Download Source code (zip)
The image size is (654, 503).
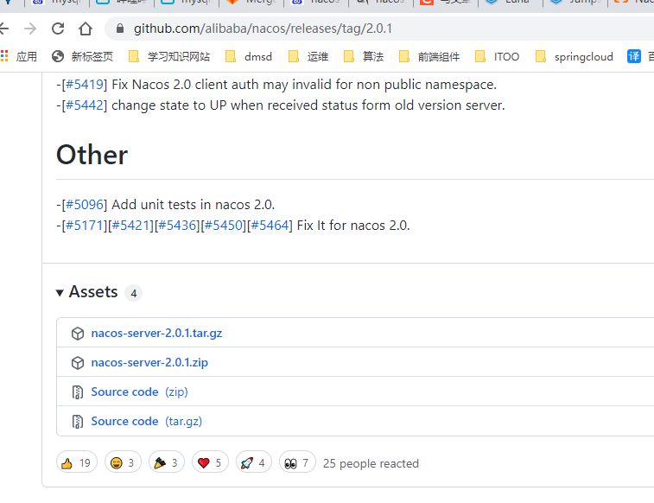click(139, 392)
